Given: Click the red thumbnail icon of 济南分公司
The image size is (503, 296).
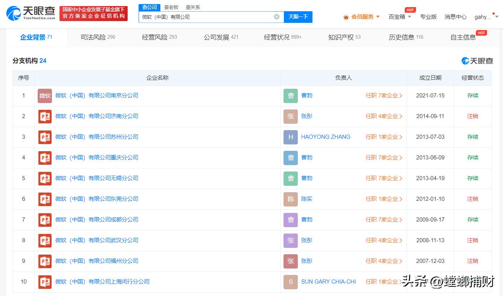Looking at the screenshot, I should 44,116.
